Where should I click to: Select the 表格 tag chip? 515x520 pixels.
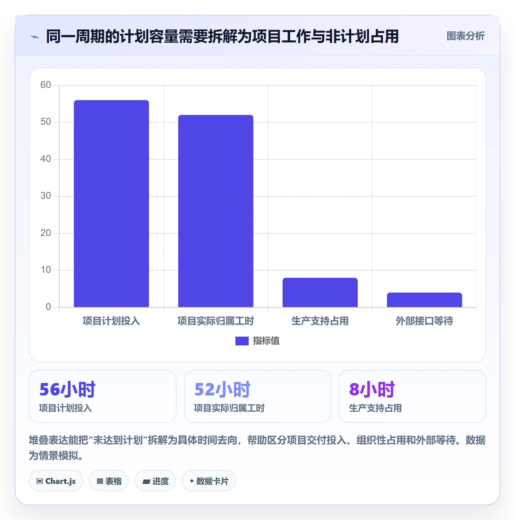click(x=109, y=481)
